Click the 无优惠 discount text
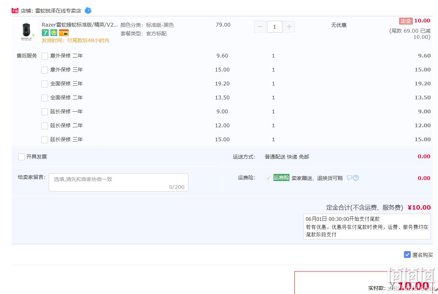The width and height of the screenshot is (438, 294). 339,25
